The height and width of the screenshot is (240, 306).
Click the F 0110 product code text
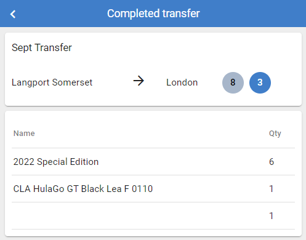pos(139,189)
